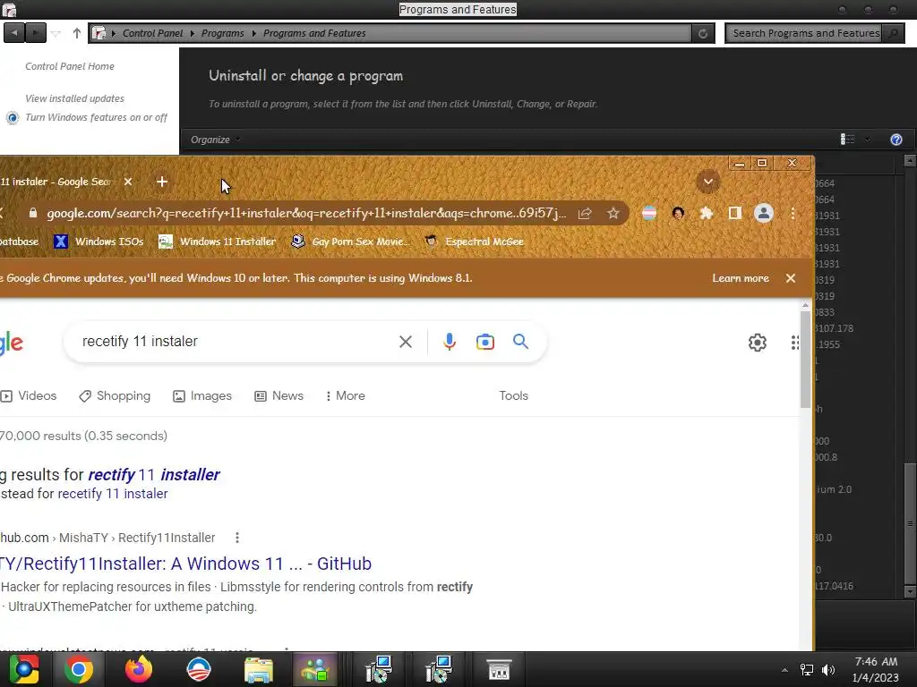Click the striped flag extension icon
917x687 pixels.
coord(649,213)
